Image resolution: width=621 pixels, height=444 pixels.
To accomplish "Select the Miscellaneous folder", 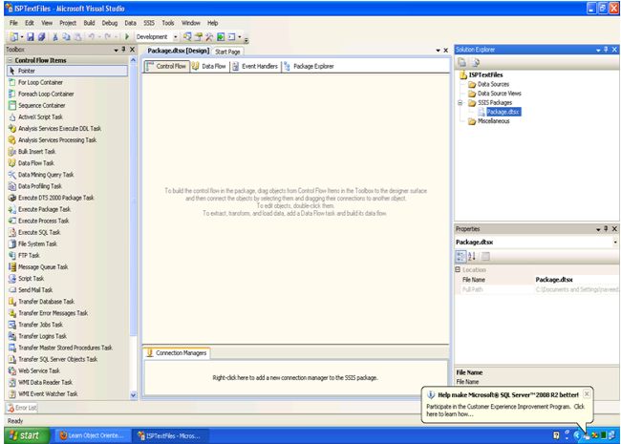I will point(494,121).
